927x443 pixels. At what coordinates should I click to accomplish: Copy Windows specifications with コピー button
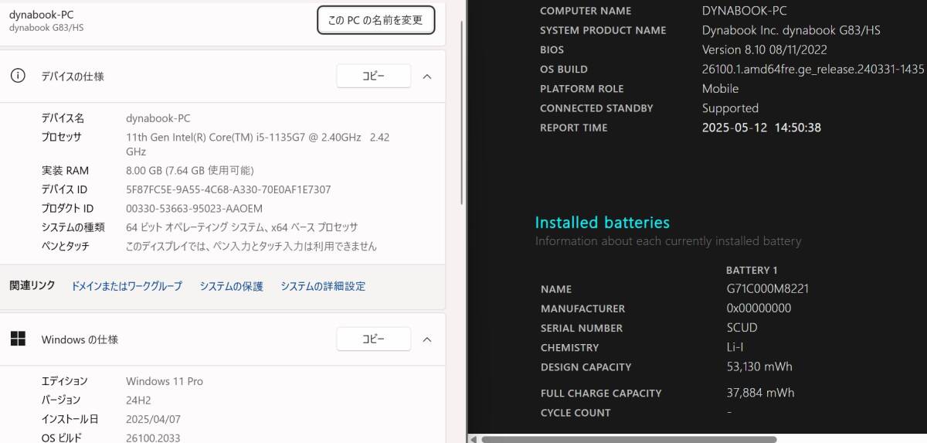point(373,339)
